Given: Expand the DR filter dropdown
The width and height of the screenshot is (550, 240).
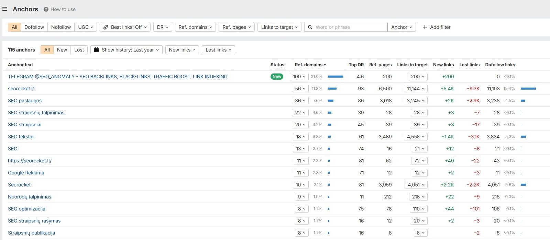Looking at the screenshot, I should [x=163, y=27].
